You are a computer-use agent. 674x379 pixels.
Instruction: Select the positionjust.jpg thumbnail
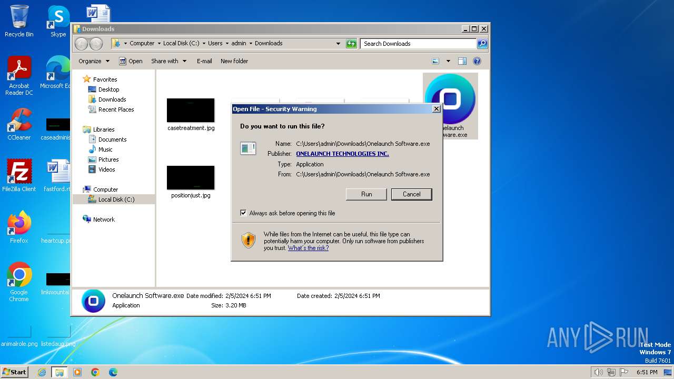191,178
